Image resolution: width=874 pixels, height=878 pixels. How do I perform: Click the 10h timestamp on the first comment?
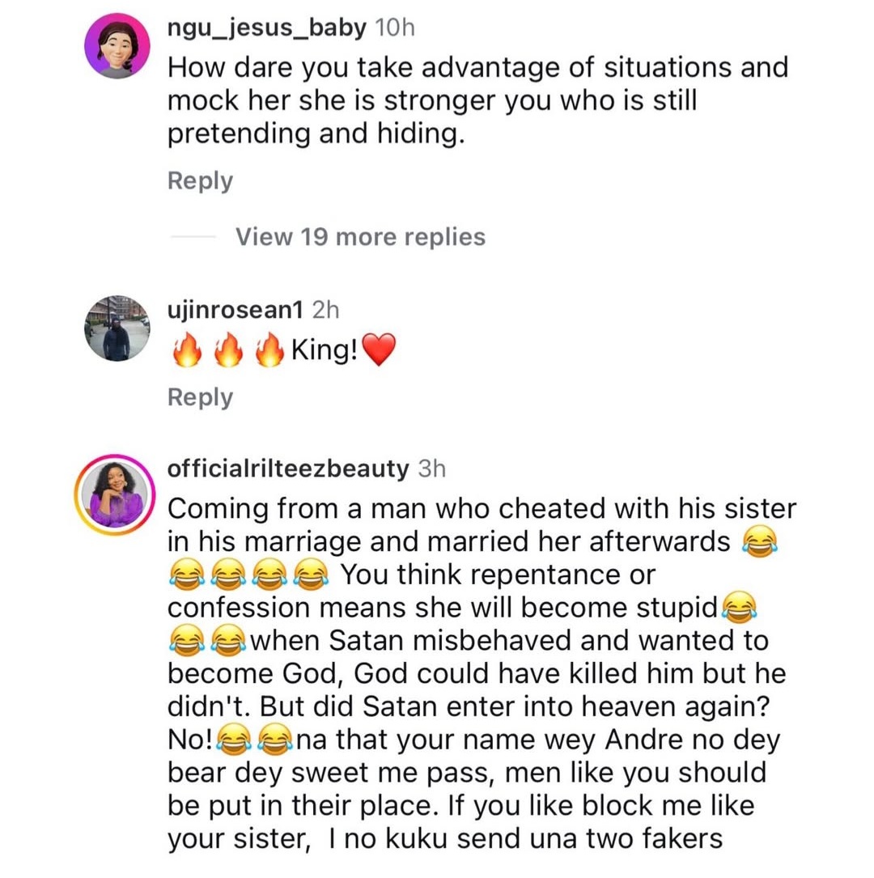coord(395,28)
